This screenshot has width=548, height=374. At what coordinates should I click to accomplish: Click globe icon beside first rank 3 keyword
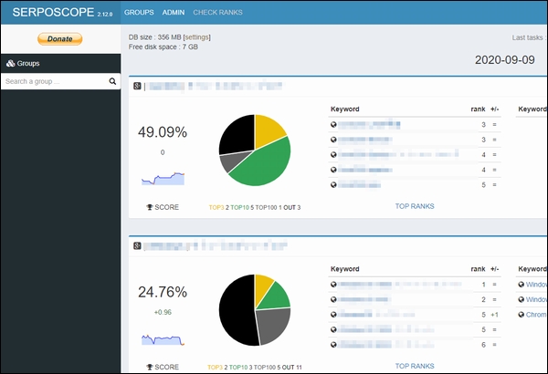[x=333, y=124]
